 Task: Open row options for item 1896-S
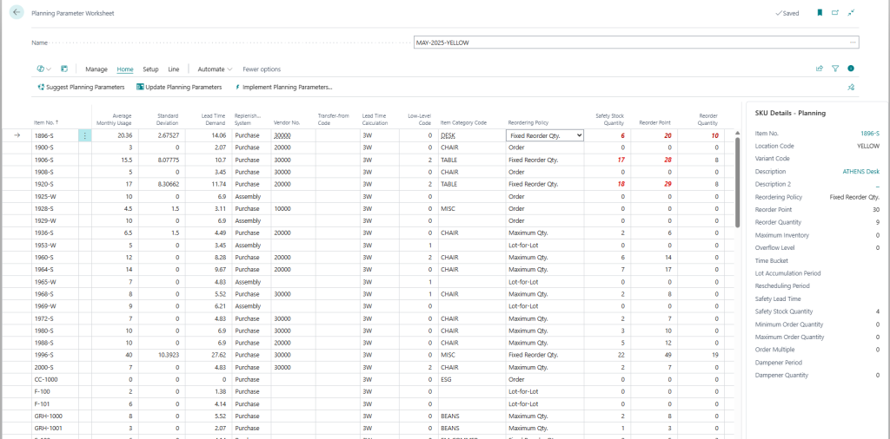pyautogui.click(x=84, y=135)
